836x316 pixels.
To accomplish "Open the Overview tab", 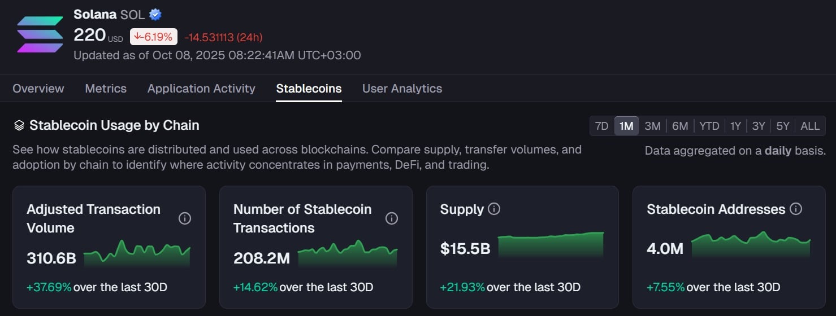I will click(x=38, y=89).
